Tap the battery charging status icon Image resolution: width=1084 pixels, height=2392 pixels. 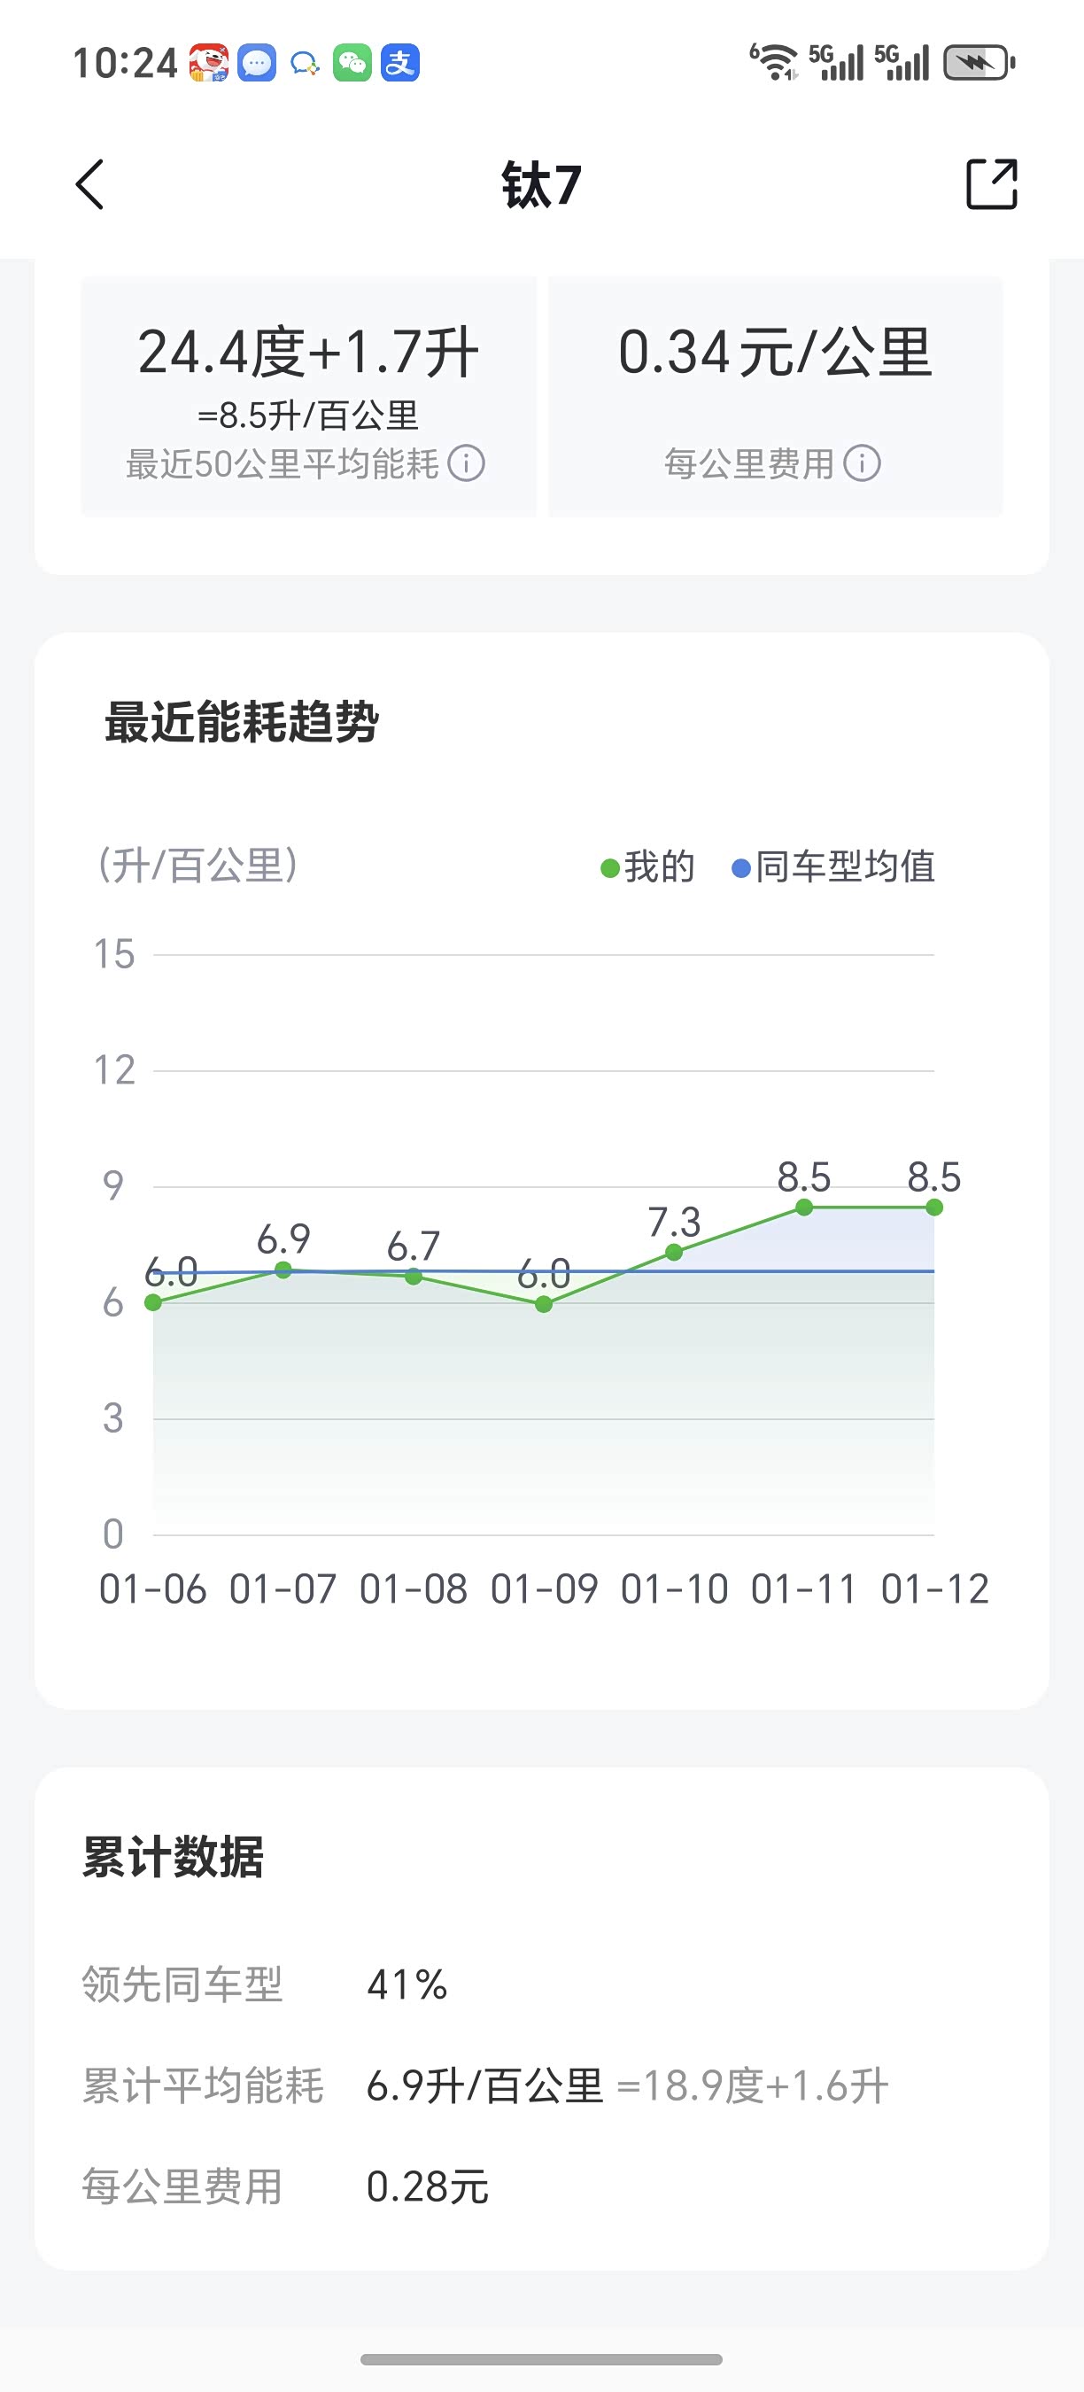979,63
